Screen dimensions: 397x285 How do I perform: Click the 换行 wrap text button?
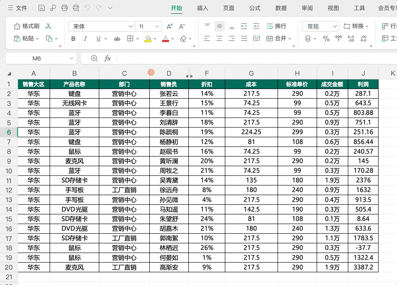(277, 26)
